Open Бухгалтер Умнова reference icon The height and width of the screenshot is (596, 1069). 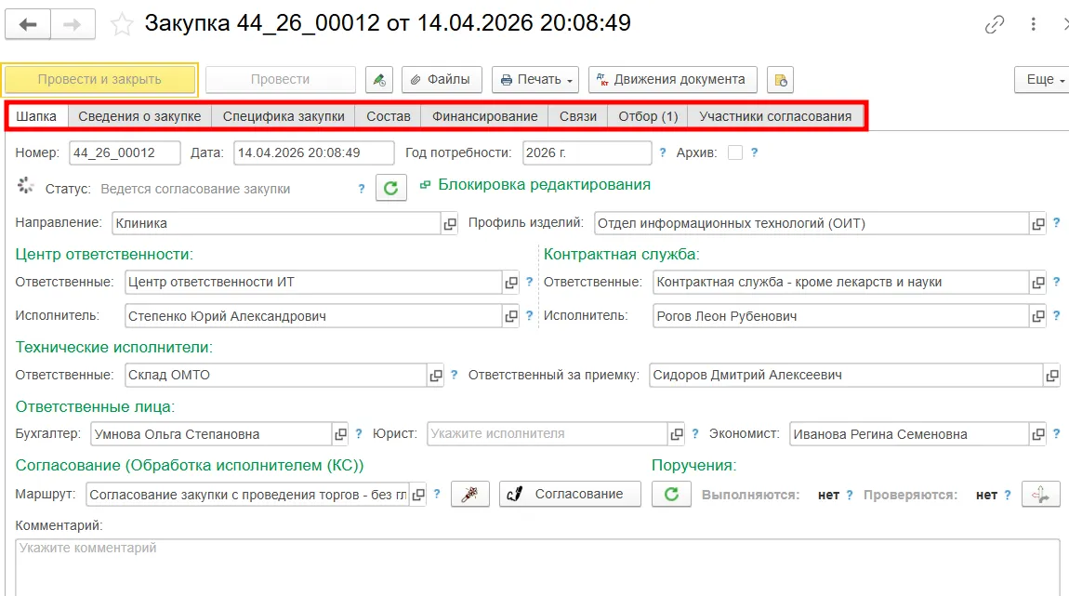[339, 434]
